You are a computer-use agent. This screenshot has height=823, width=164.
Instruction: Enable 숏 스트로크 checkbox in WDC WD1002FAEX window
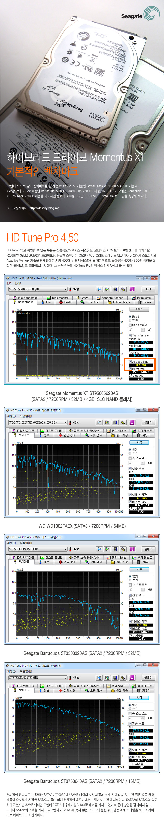coord(130,458)
